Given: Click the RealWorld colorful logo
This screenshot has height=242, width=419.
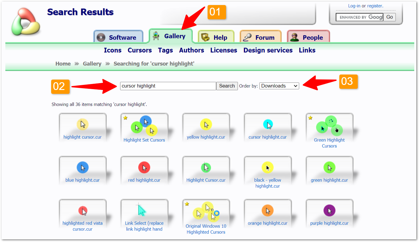Looking at the screenshot, I should (x=26, y=21).
